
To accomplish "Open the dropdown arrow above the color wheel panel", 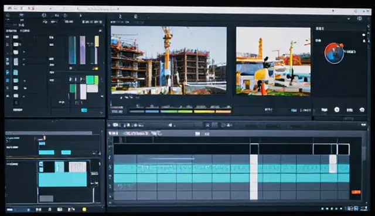I will click(349, 19).
